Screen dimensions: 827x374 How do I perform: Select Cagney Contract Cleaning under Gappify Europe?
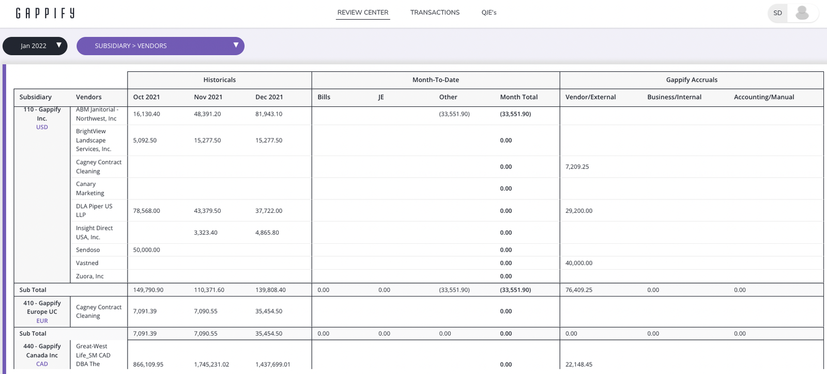[x=99, y=311]
